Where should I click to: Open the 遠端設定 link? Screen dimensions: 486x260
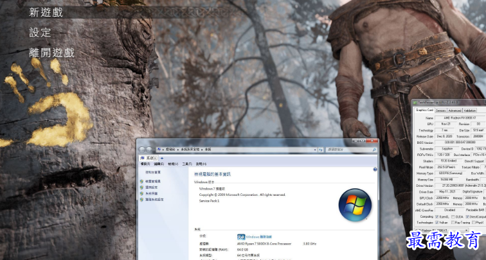click(151, 187)
